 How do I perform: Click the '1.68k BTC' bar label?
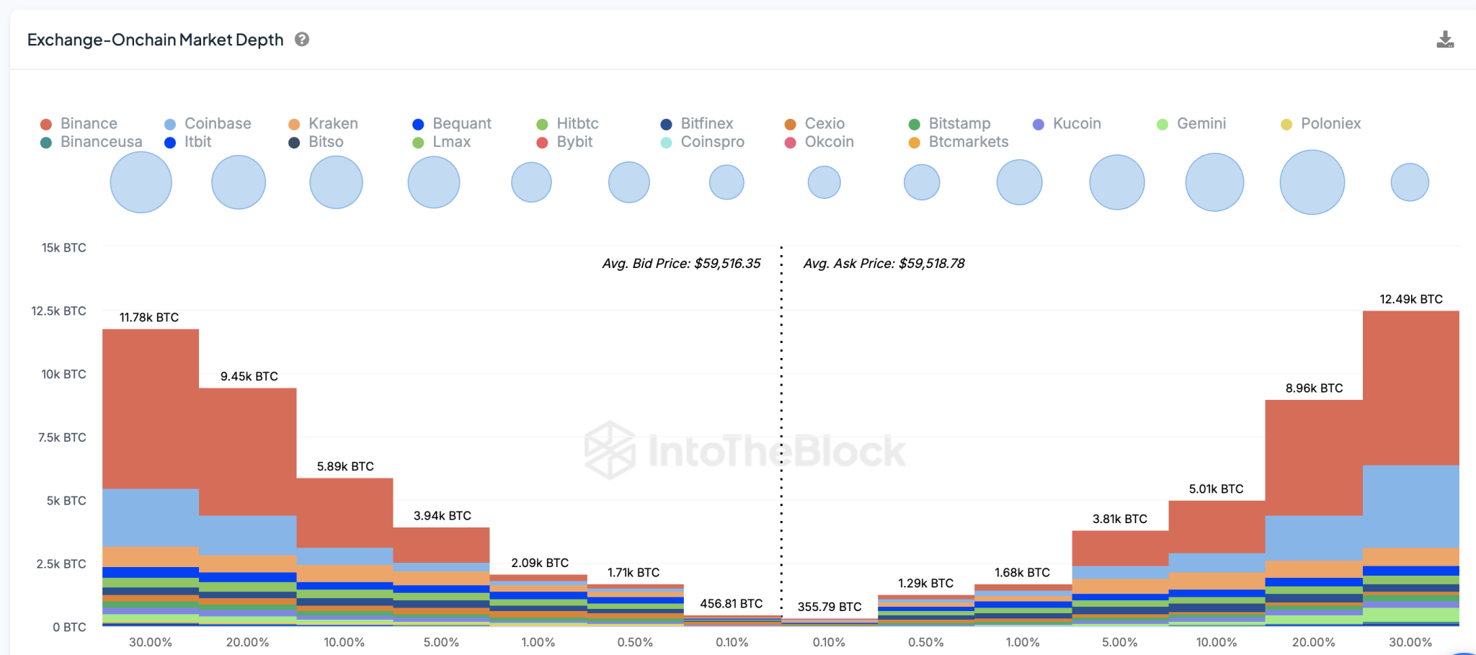pos(1022,573)
